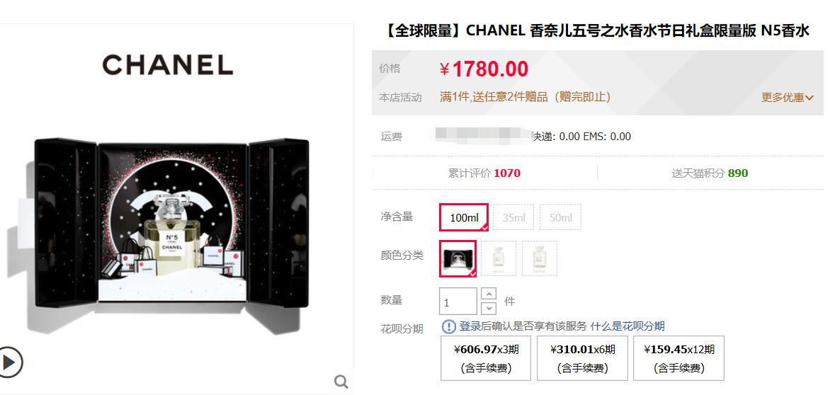Decrease quantity with the down arrow

[489, 308]
